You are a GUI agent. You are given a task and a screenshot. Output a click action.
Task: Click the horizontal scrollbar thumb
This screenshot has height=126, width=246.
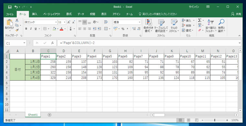[x=159, y=115]
